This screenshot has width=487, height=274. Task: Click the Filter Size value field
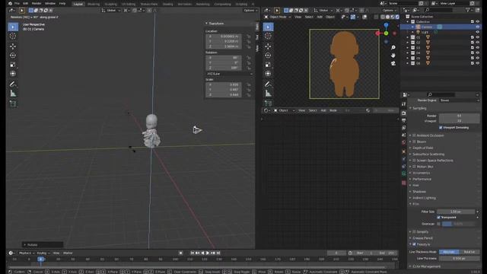click(x=456, y=212)
